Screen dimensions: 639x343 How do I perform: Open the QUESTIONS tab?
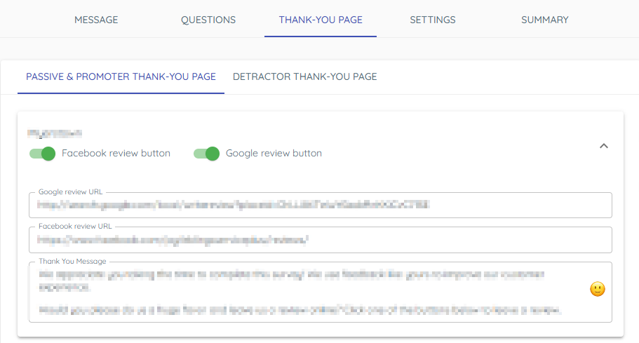pyautogui.click(x=208, y=20)
